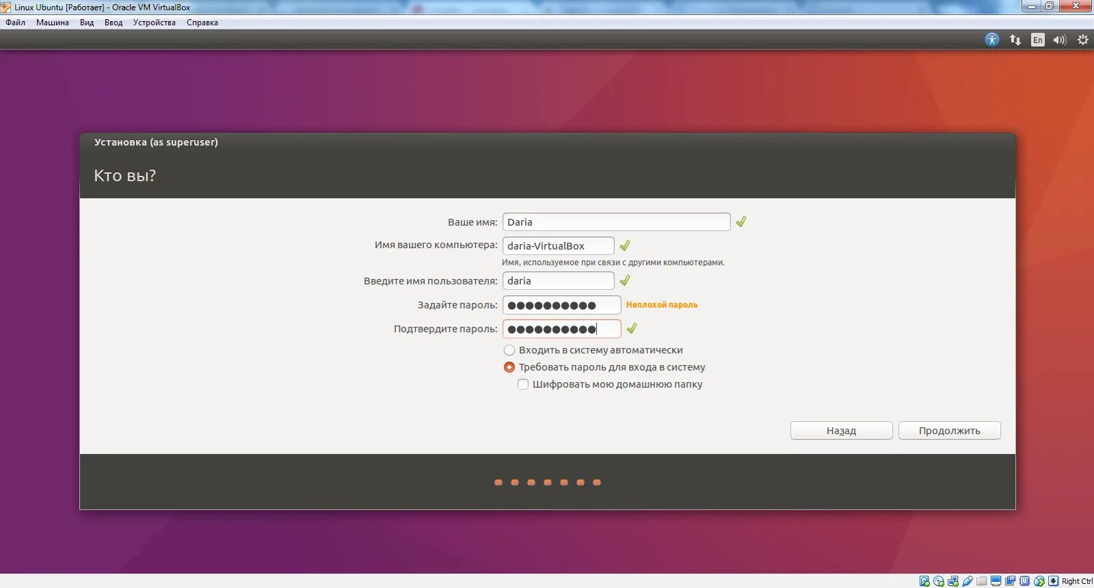Viewport: 1094px width, 588px height.
Task: Click the VirtualBox CPU virtualization chip icon
Action: (x=1024, y=581)
